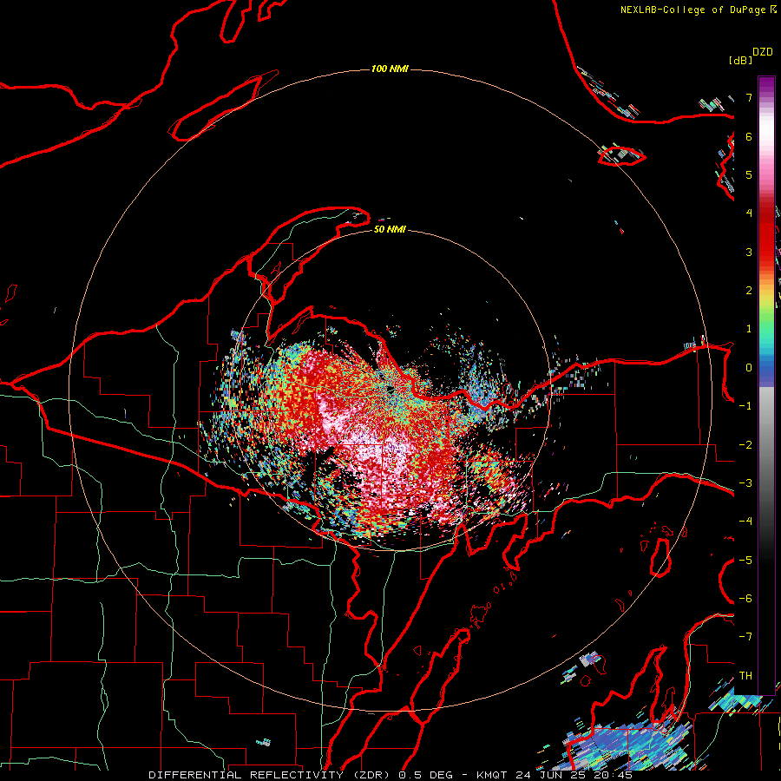Click the -3 value on color scale
The height and width of the screenshot is (781, 781).
745,483
